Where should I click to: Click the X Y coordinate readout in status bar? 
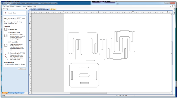[x=121, y=96]
